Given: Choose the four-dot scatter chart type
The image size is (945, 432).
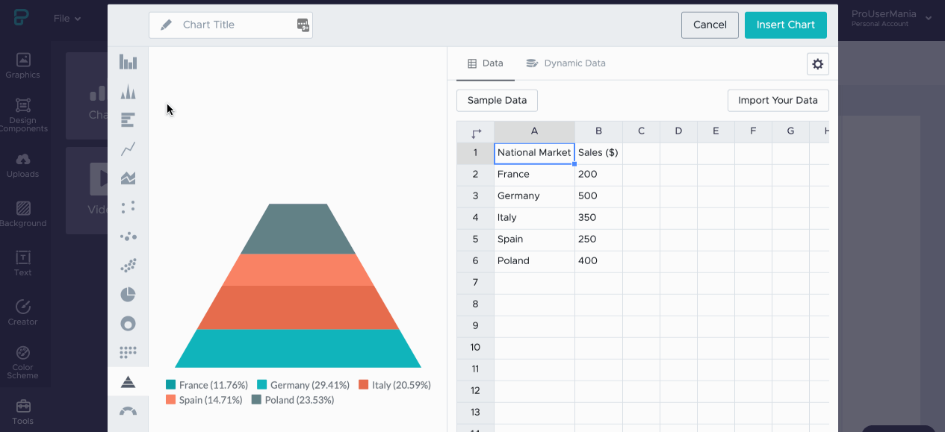Looking at the screenshot, I should click(128, 207).
